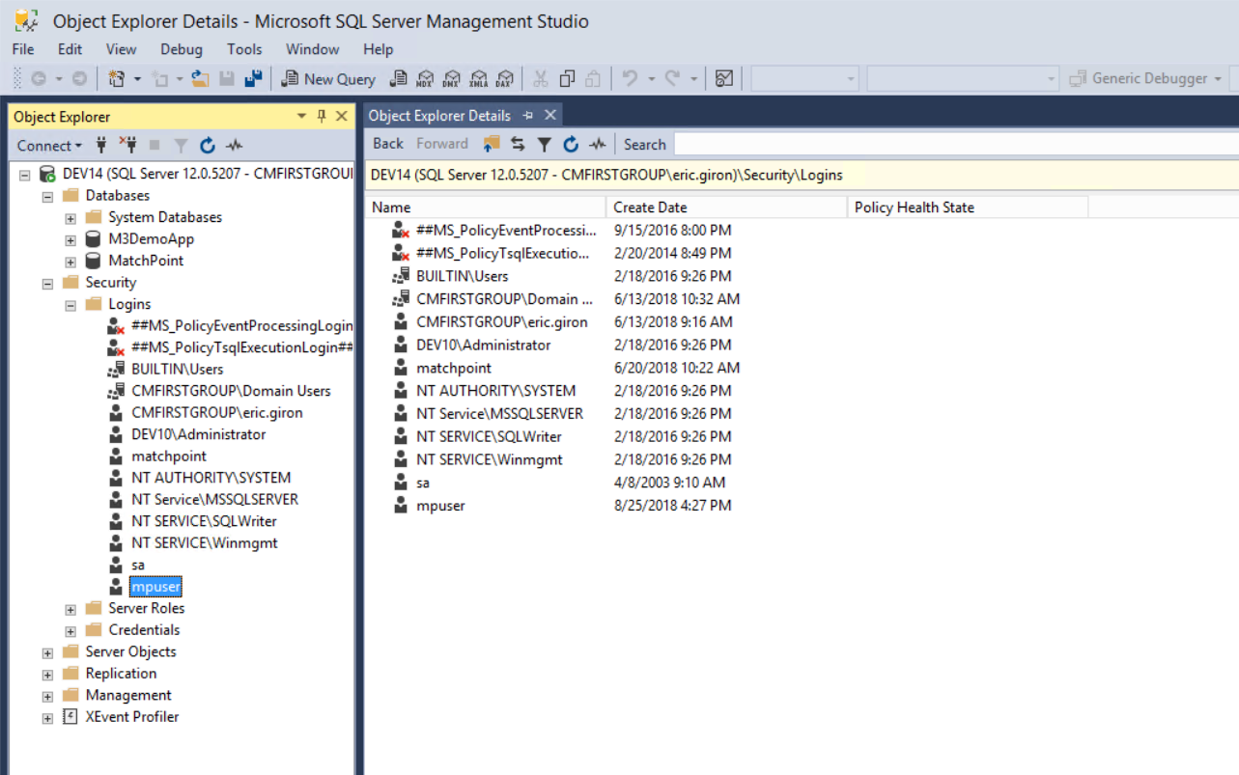Click the DMX query icon

tap(451, 79)
